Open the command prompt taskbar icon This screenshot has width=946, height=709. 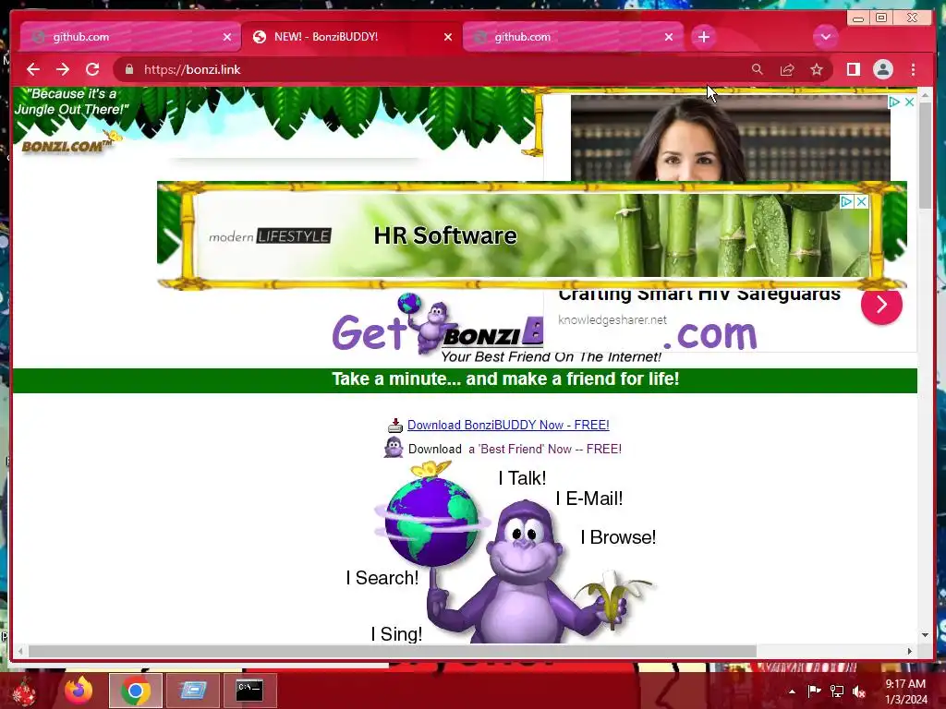pyautogui.click(x=249, y=691)
